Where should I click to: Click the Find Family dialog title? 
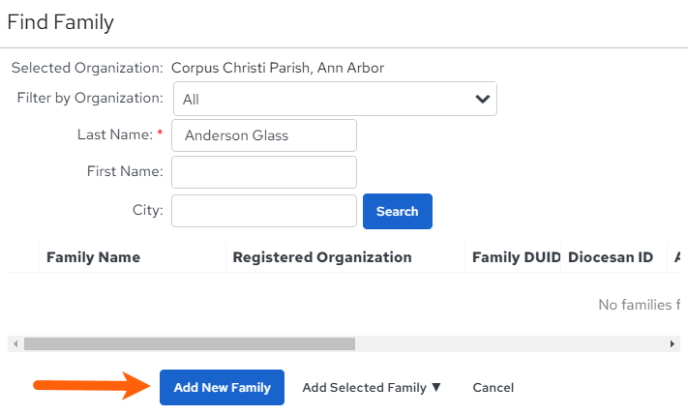(x=61, y=22)
